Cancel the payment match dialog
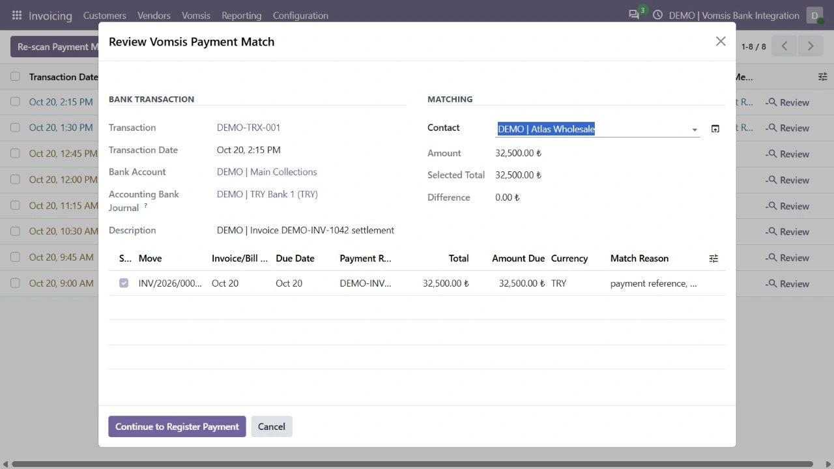 tap(272, 427)
